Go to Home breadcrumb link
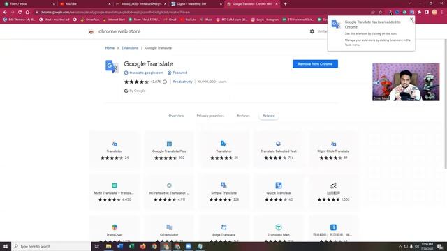This screenshot has width=447, height=251. pos(110,48)
